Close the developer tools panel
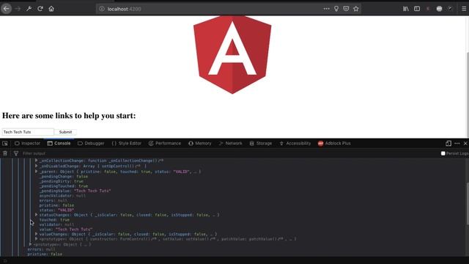469x264 pixels. (465, 144)
